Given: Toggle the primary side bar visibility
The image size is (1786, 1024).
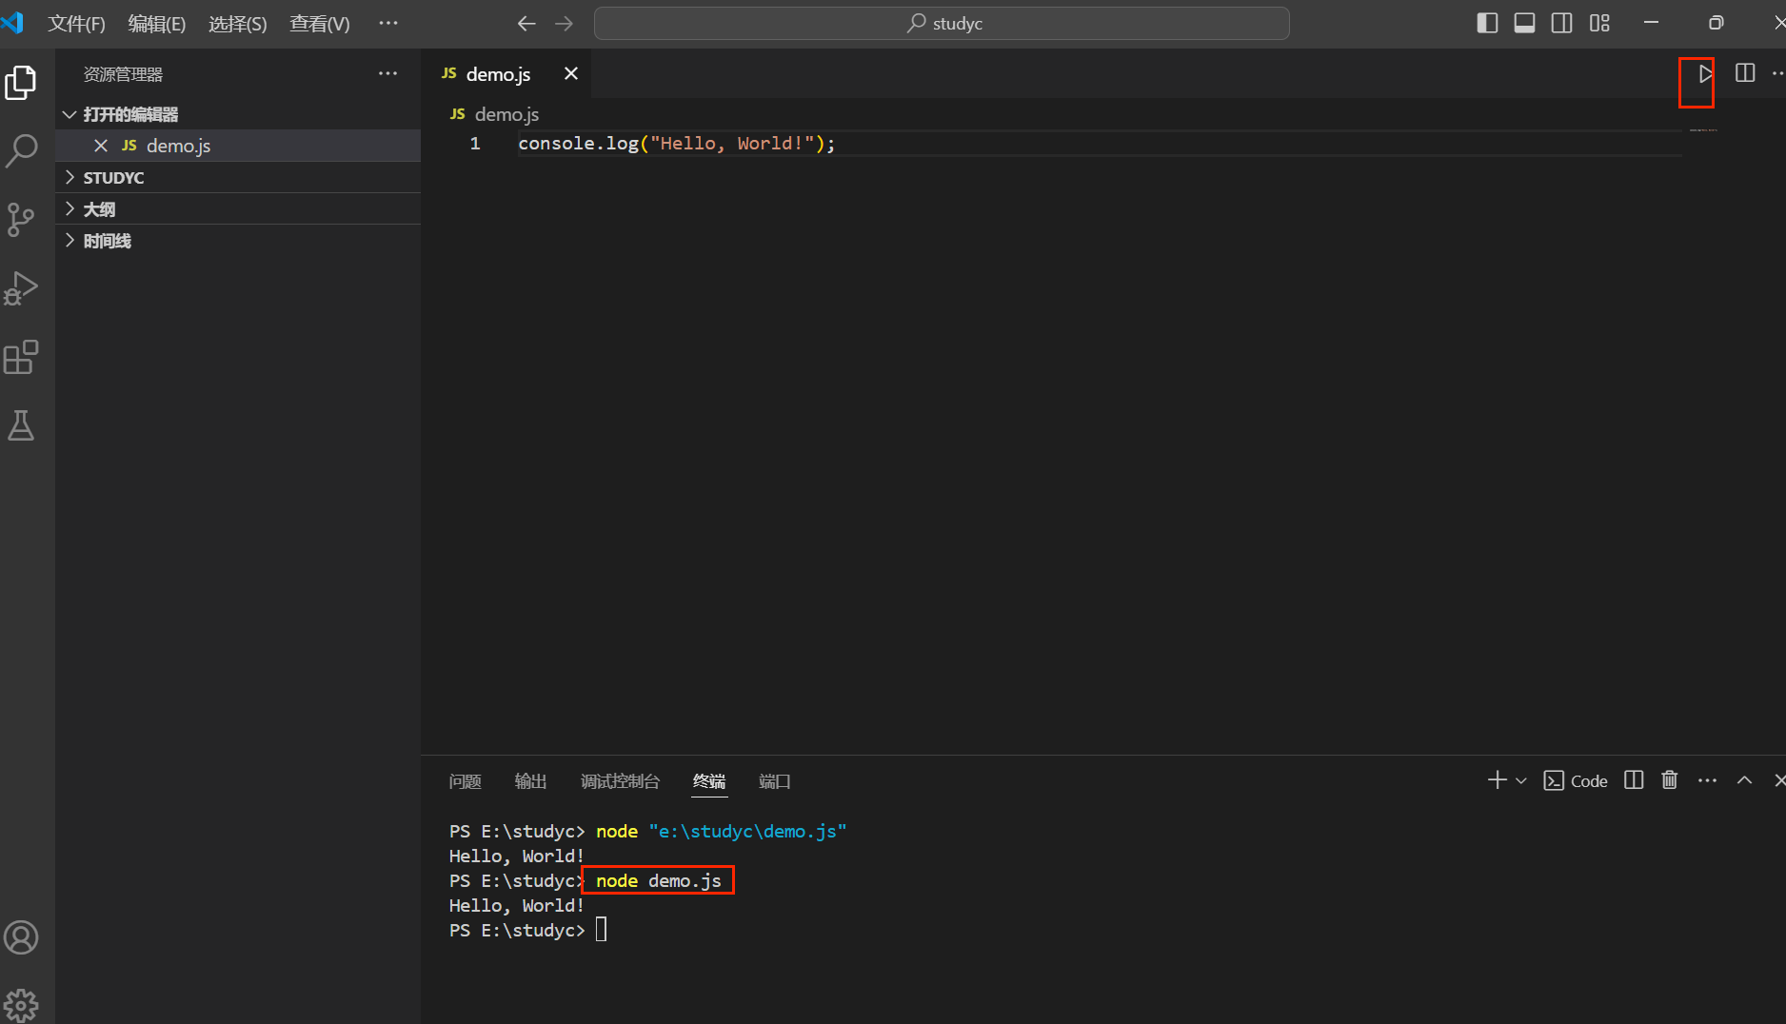Looking at the screenshot, I should (x=1487, y=23).
